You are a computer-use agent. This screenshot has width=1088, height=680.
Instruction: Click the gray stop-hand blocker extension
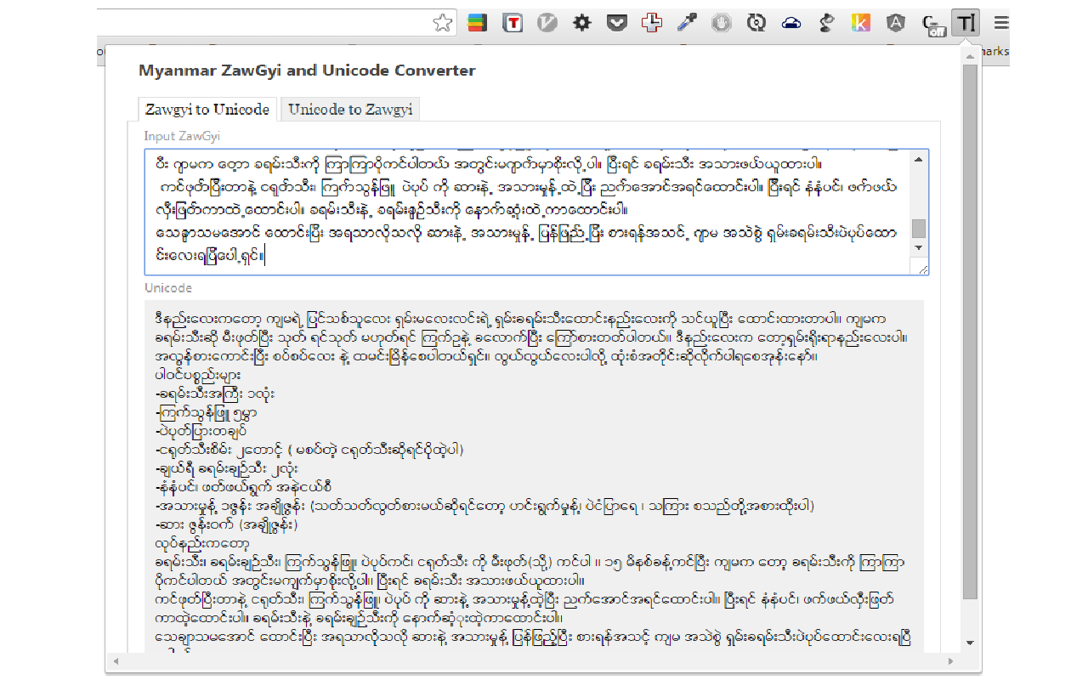721,23
